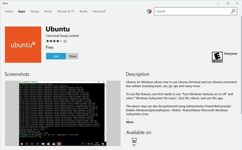Image resolution: width=242 pixels, height=150 pixels.
Task: Open the user account avatar
Action: (x=149, y=11)
